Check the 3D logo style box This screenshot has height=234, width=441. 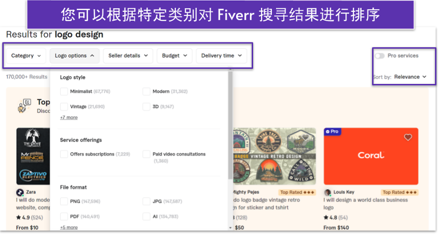[146, 107]
